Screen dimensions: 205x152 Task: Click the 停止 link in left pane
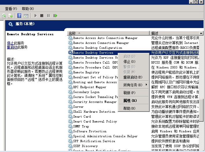[10, 43]
